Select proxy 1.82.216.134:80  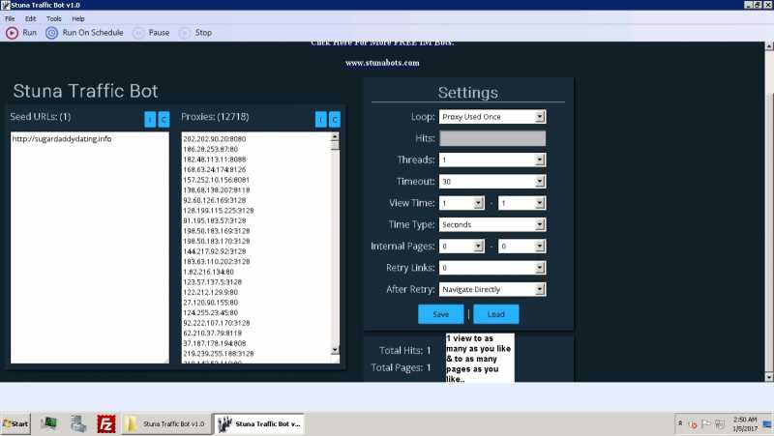click(x=208, y=272)
